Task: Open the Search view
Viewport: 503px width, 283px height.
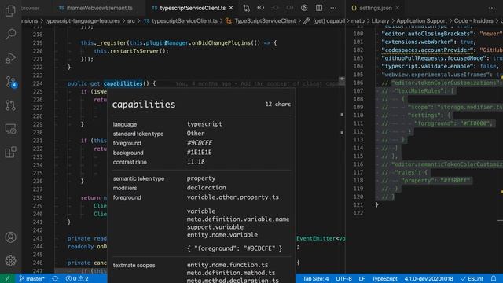Action: click(x=10, y=34)
